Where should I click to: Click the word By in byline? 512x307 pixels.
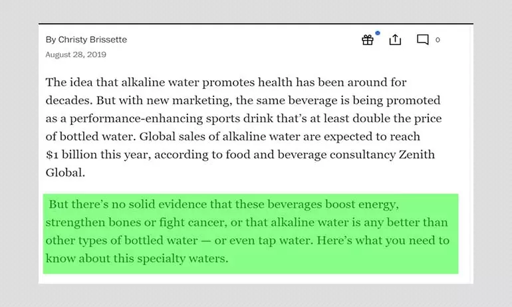click(x=51, y=39)
